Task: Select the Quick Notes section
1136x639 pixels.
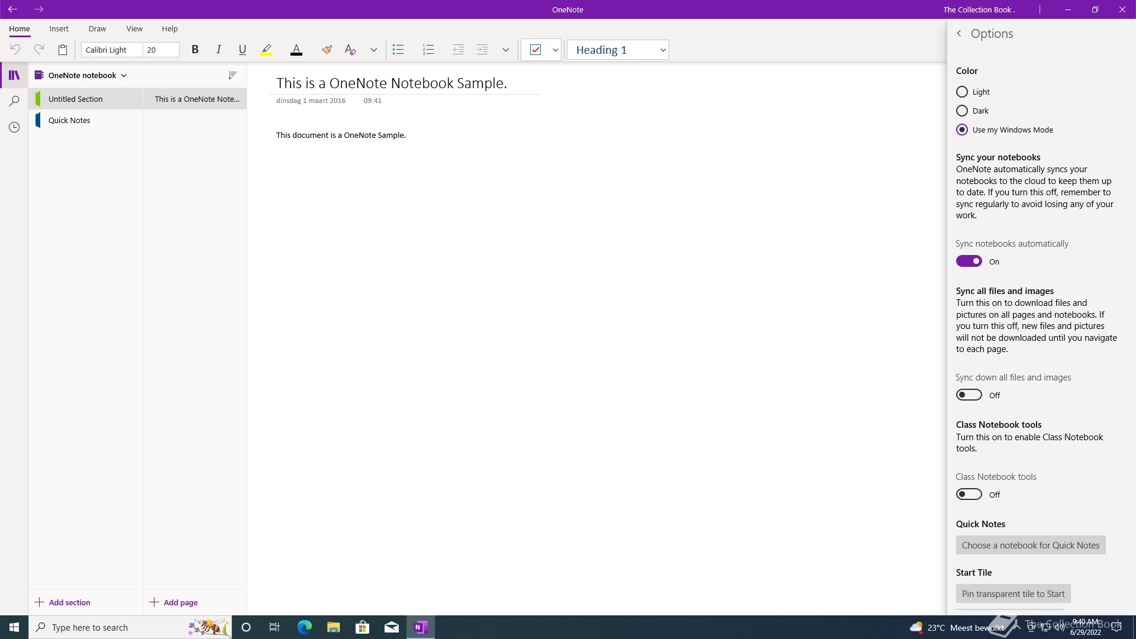Action: point(86,120)
